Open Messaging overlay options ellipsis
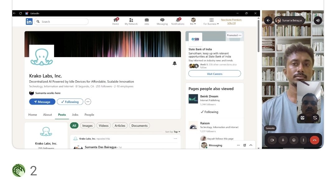 pos(238,146)
